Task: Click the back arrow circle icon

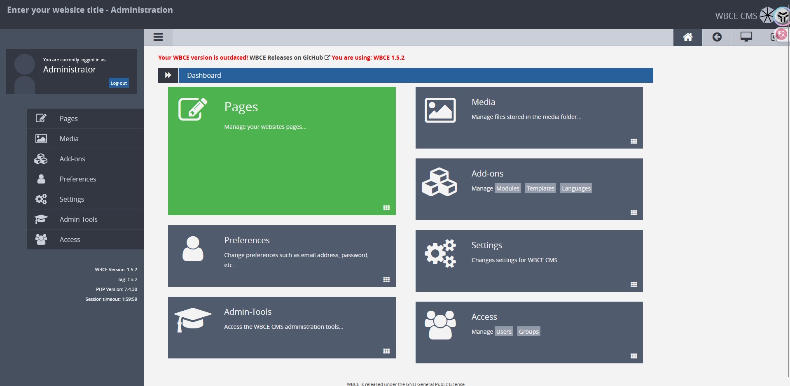Action: coord(717,37)
